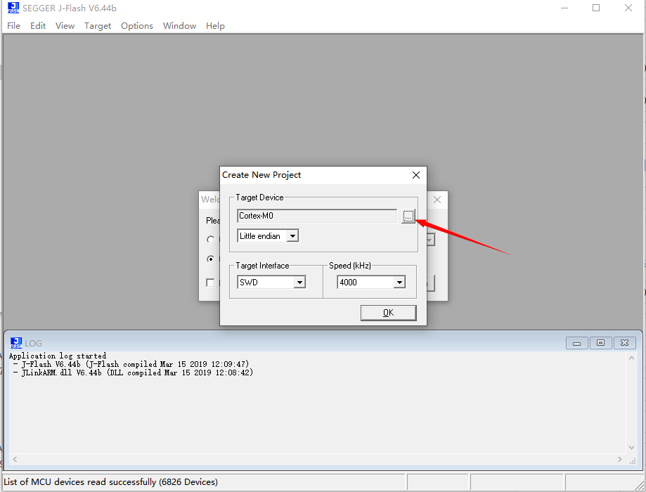Expand the Target Interface SWD dropdown
This screenshot has height=492, width=646.
[x=299, y=283]
